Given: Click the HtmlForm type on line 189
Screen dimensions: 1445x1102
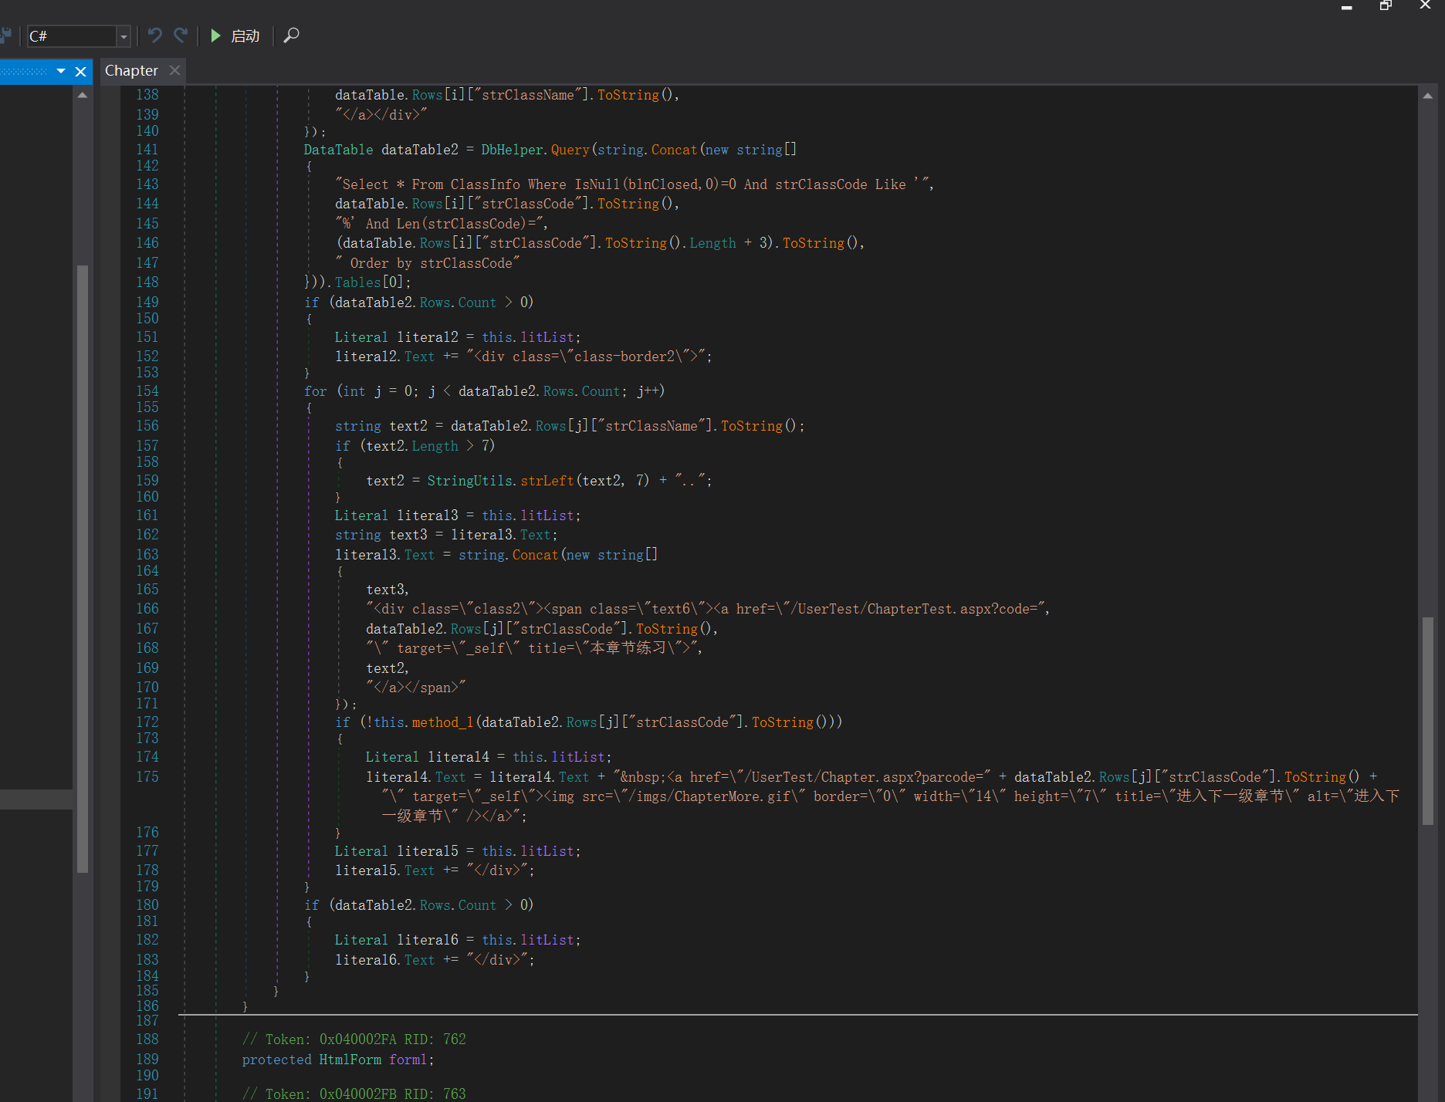Looking at the screenshot, I should tap(350, 1060).
